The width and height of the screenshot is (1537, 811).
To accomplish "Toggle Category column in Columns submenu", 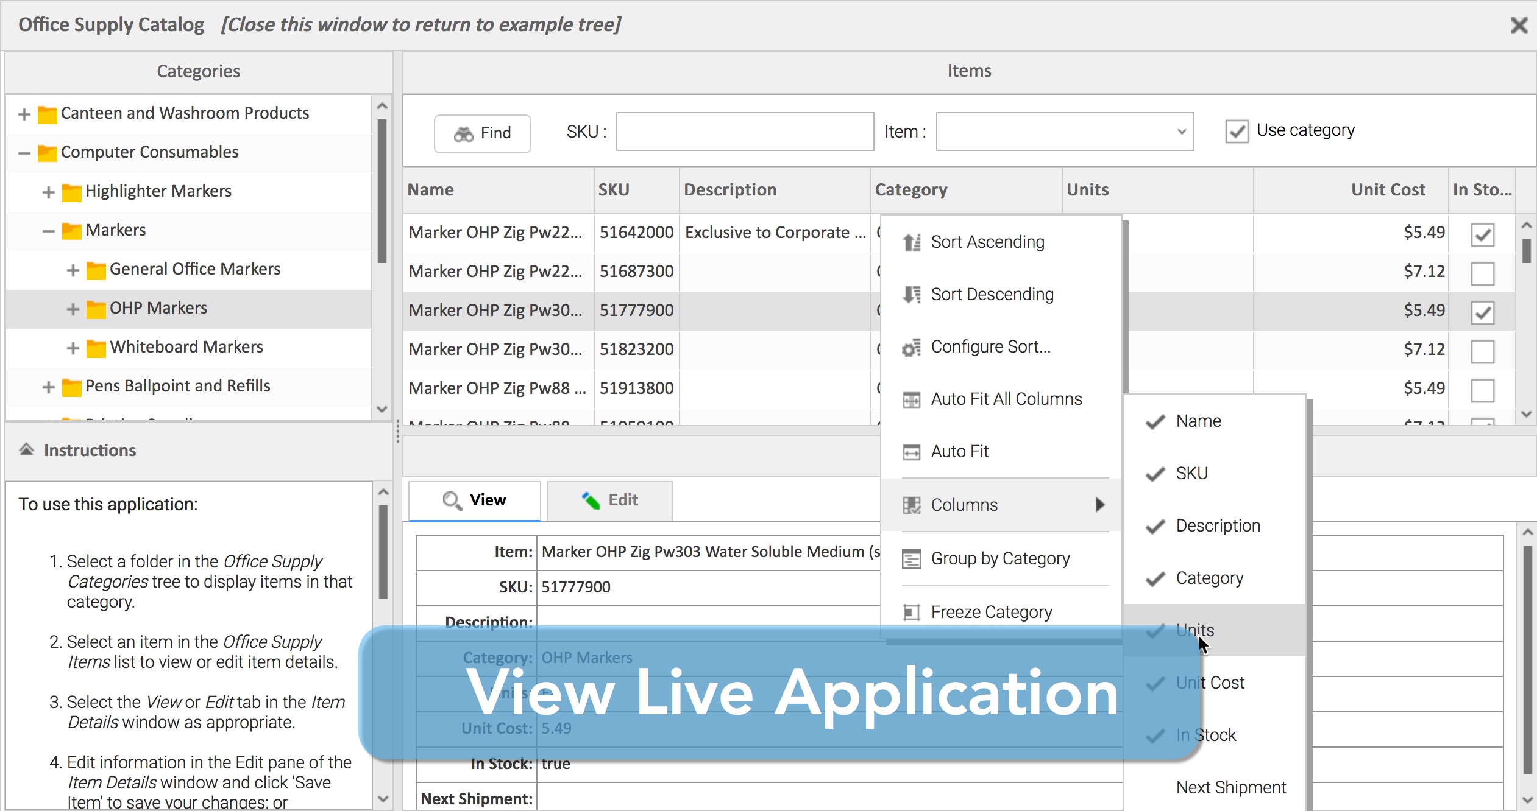I will pyautogui.click(x=1215, y=578).
